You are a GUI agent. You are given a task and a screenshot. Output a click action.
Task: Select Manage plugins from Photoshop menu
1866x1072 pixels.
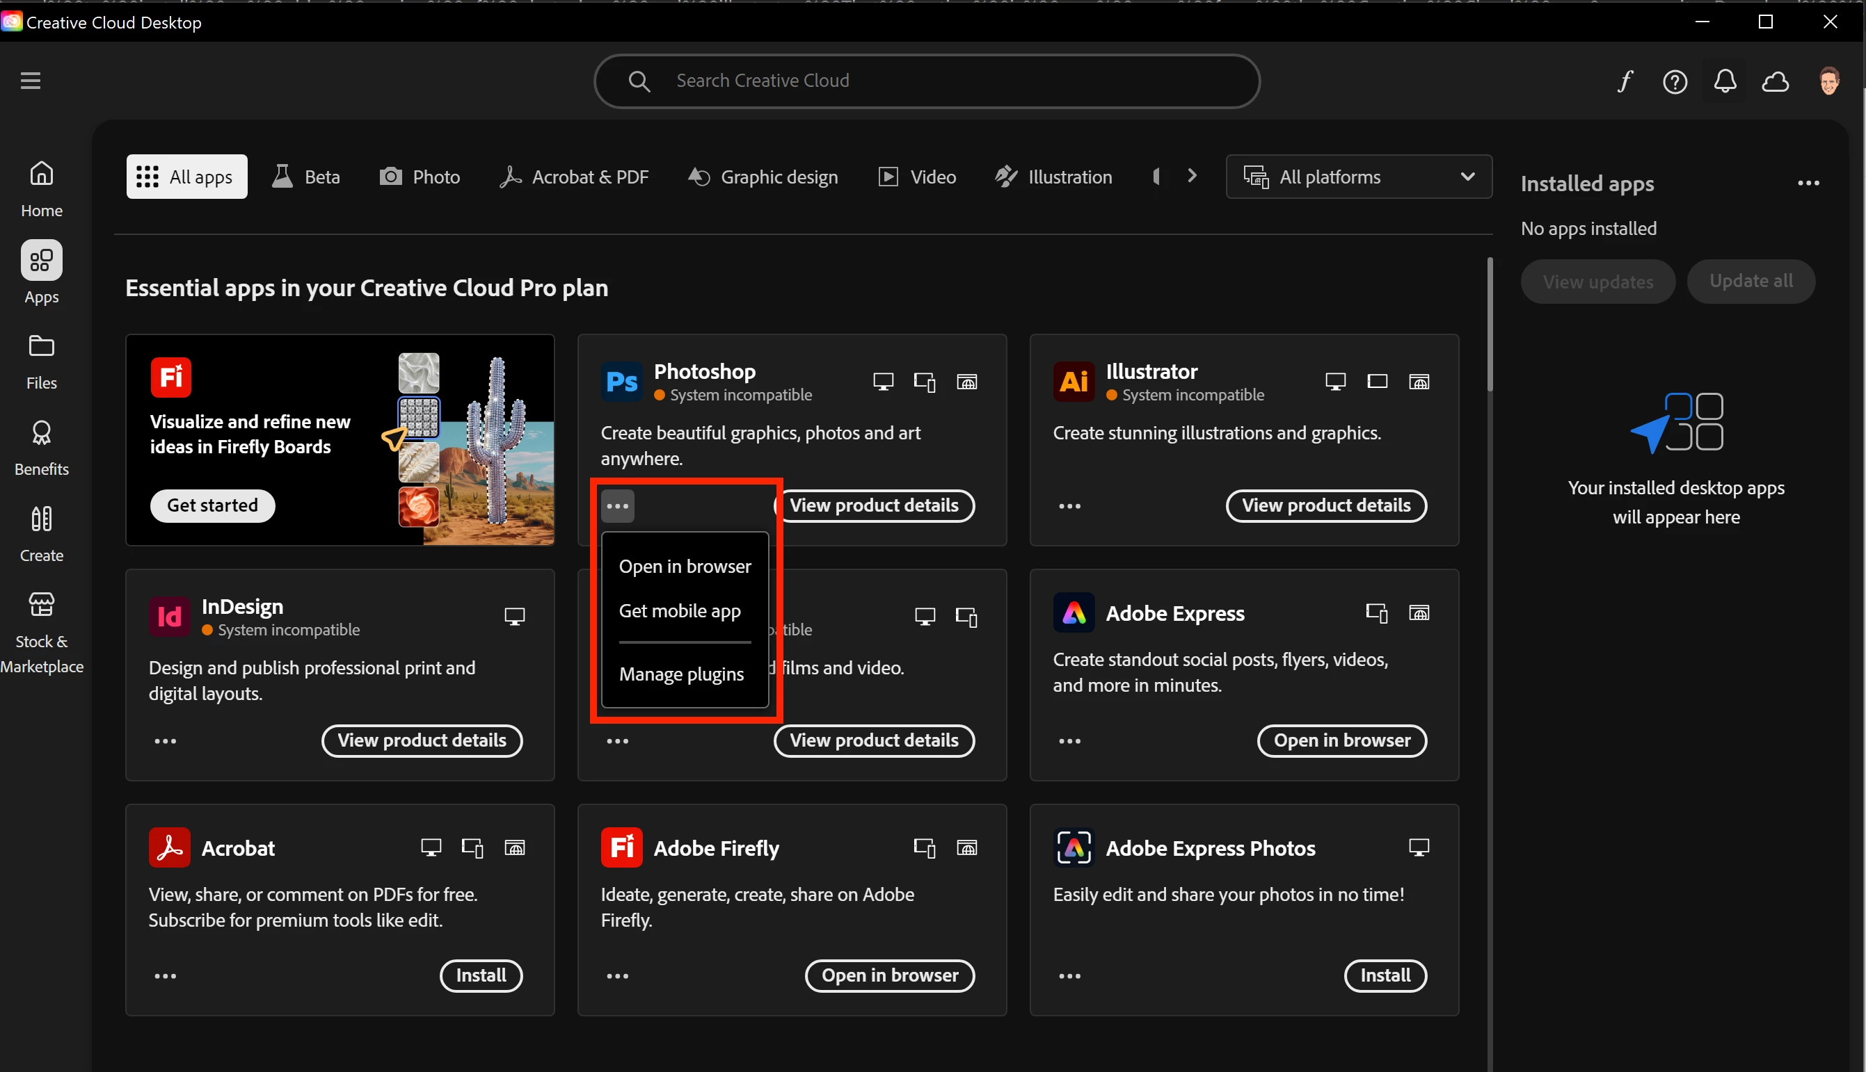pos(680,674)
